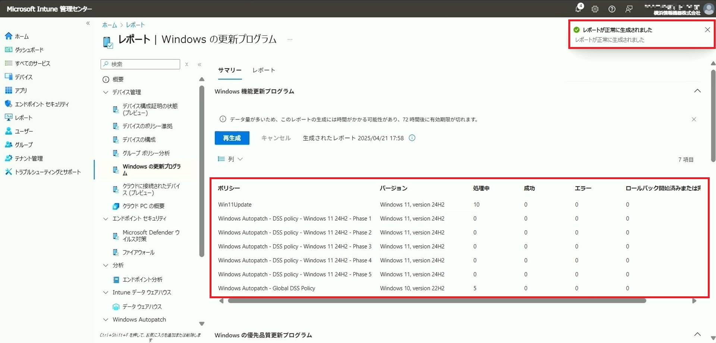Click レポート breadcrumb link

coord(135,25)
